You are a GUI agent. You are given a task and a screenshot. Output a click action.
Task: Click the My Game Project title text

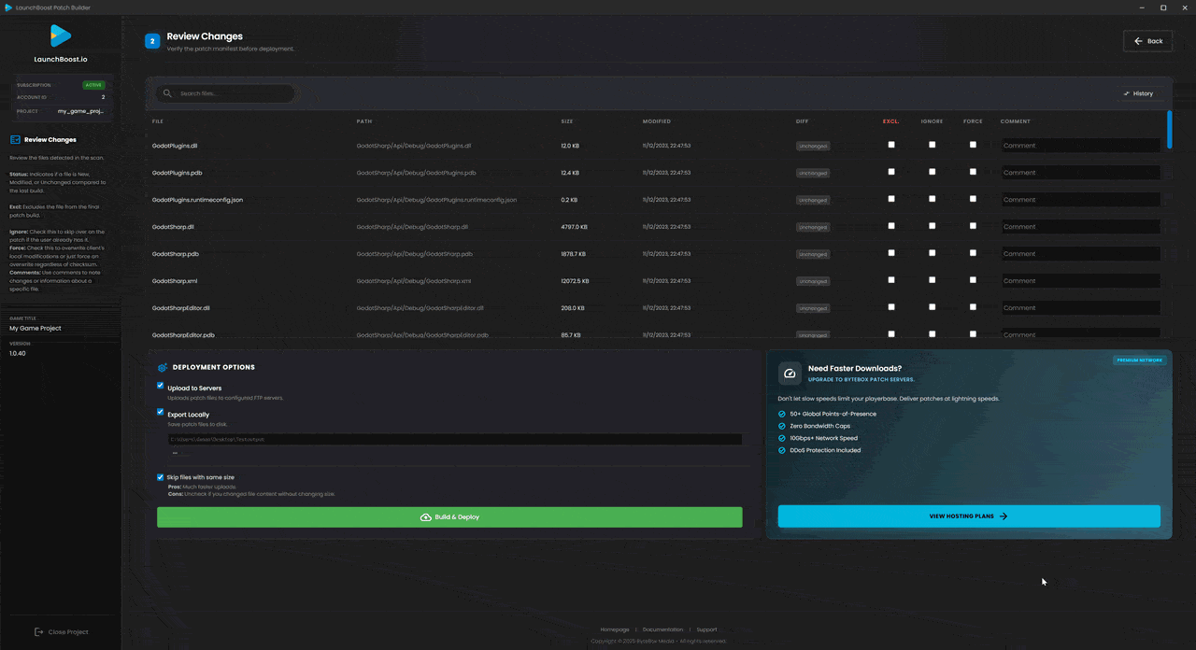click(x=36, y=328)
